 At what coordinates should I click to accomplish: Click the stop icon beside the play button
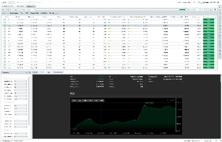click(x=206, y=10)
